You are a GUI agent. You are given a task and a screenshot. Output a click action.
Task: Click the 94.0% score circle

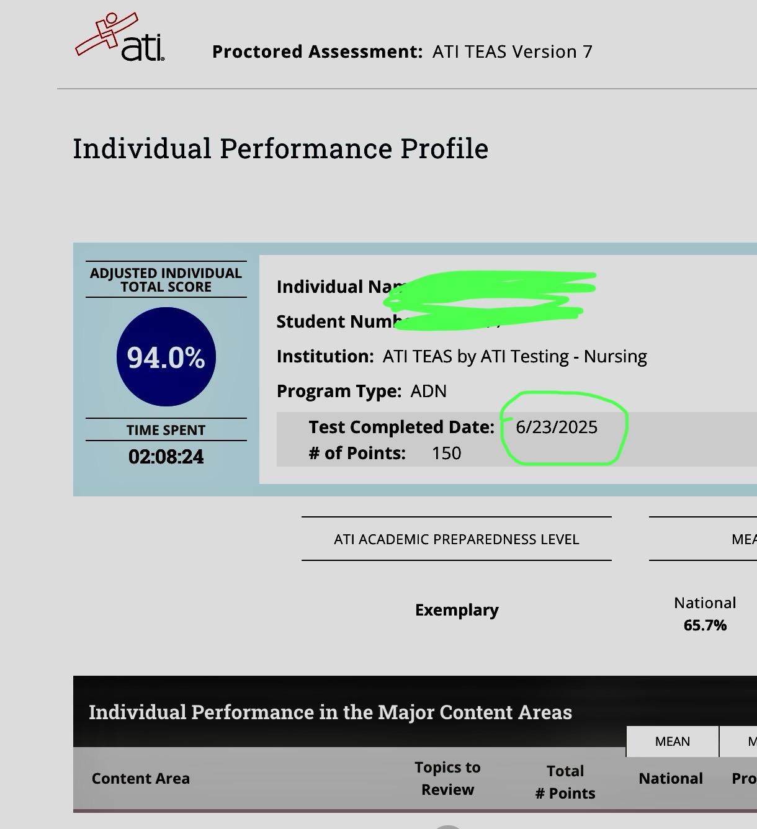coord(166,357)
